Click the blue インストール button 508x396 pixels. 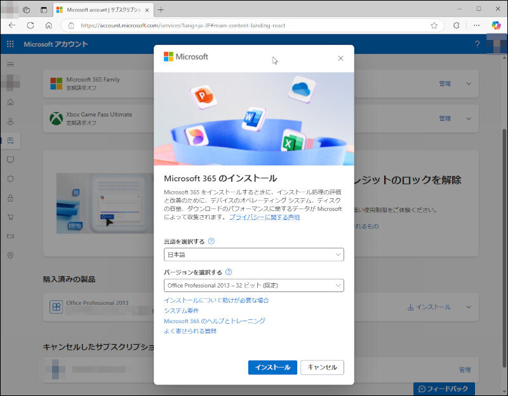pyautogui.click(x=272, y=367)
